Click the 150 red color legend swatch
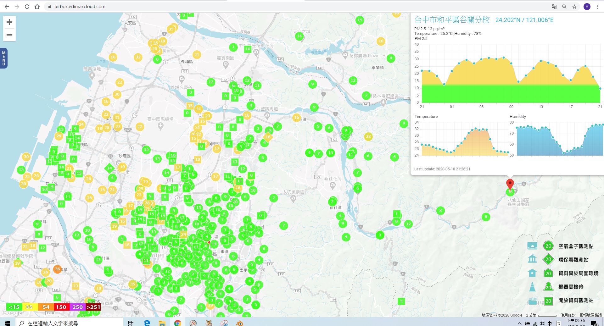This screenshot has width=604, height=326. tap(61, 307)
